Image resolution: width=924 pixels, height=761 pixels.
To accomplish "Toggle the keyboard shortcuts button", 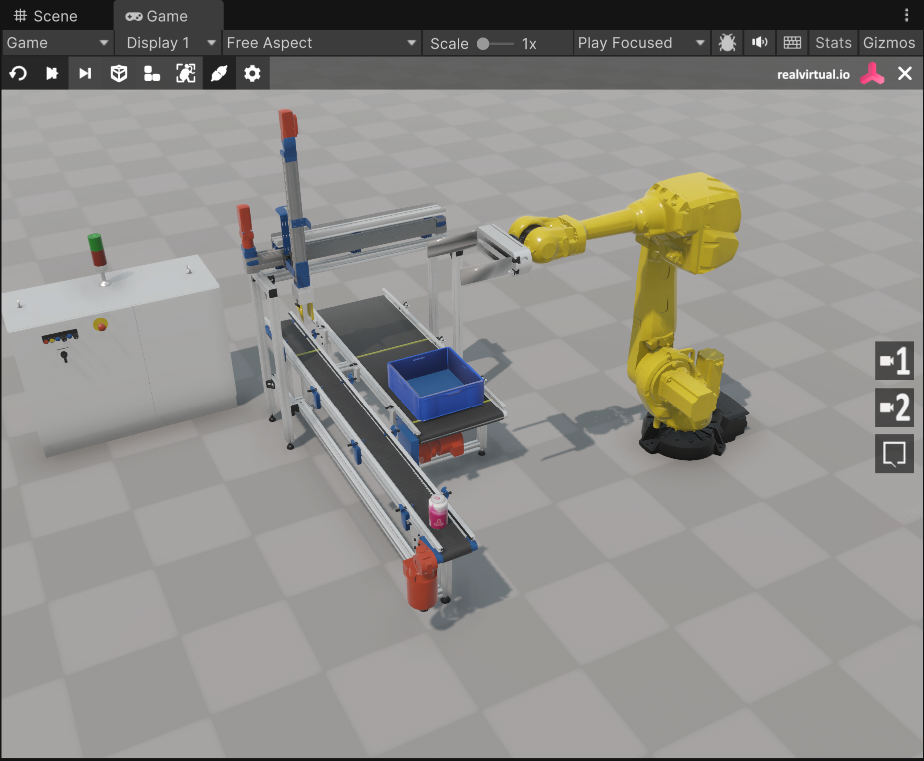I will click(792, 43).
